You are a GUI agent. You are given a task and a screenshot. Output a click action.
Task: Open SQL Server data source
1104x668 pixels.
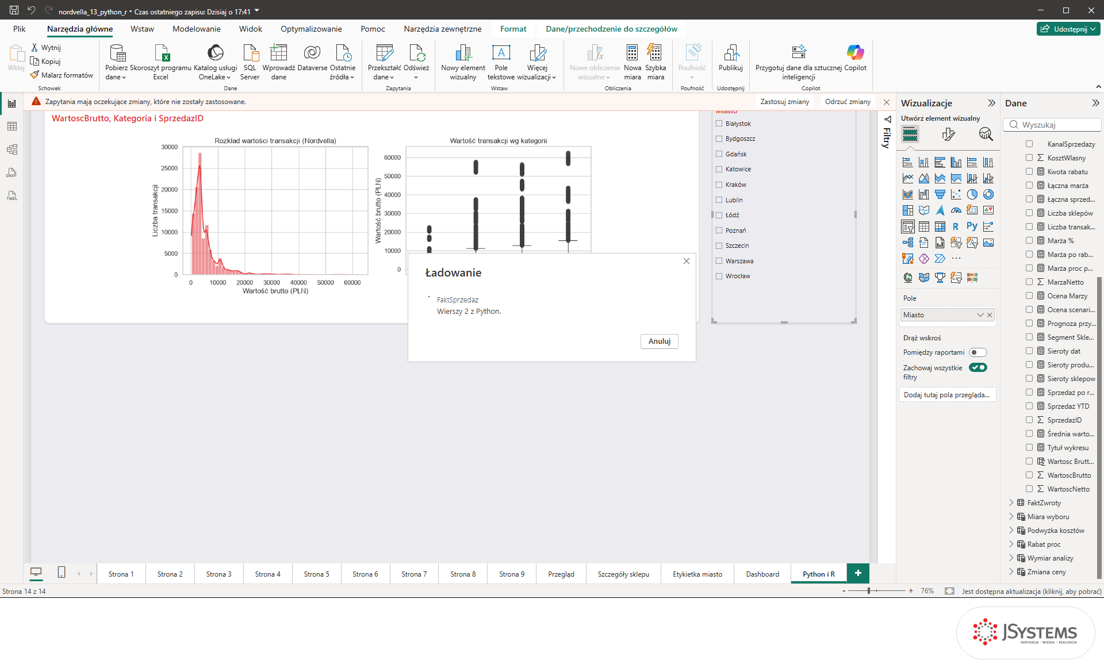coord(250,62)
